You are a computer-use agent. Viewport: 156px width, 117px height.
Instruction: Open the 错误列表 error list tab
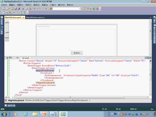point(10,105)
